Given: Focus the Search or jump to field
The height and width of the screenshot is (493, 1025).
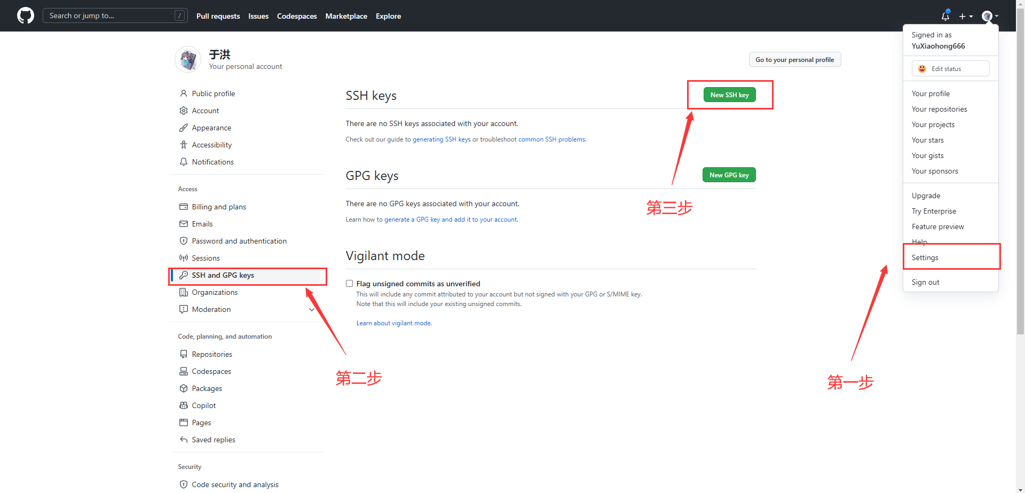Looking at the screenshot, I should [x=115, y=15].
